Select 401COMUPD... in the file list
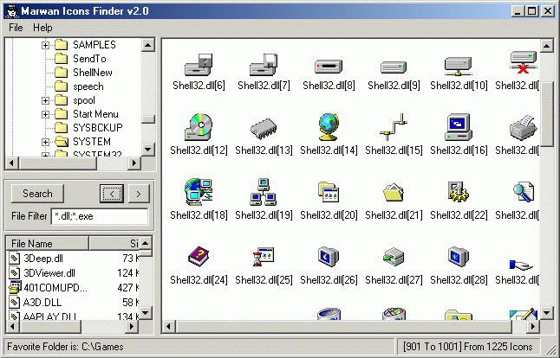Image resolution: width=560 pixels, height=358 pixels. [55, 287]
